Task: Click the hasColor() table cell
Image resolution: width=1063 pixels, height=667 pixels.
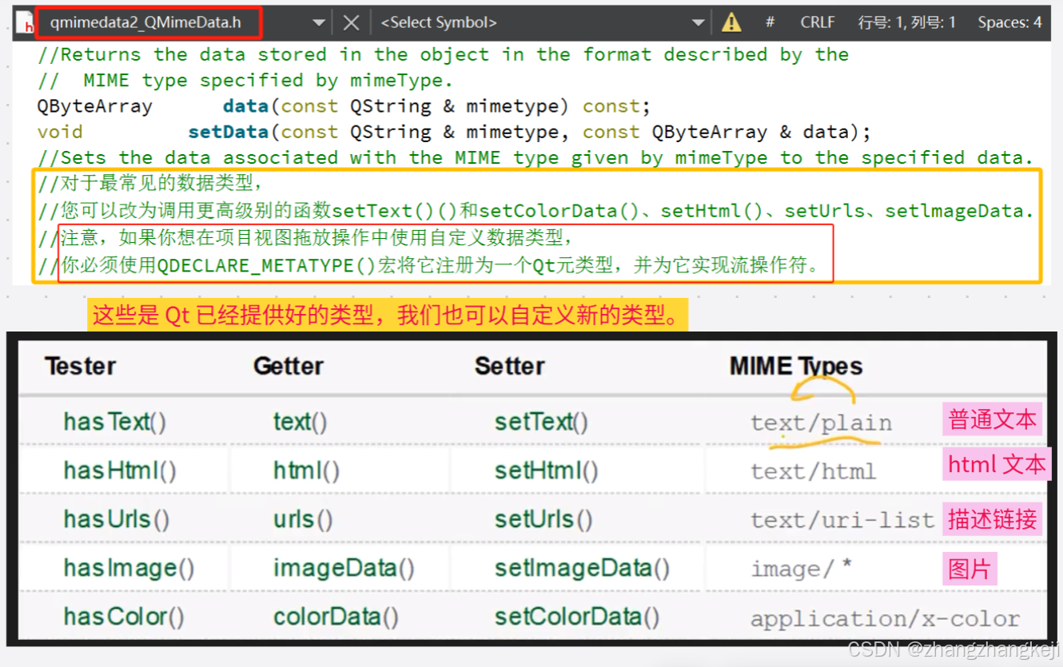Action: [x=124, y=617]
